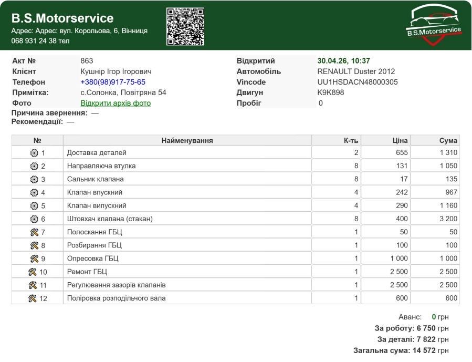Image resolution: width=472 pixels, height=362 pixels.
Task: Click the Доставка деталей row name
Action: [x=97, y=153]
